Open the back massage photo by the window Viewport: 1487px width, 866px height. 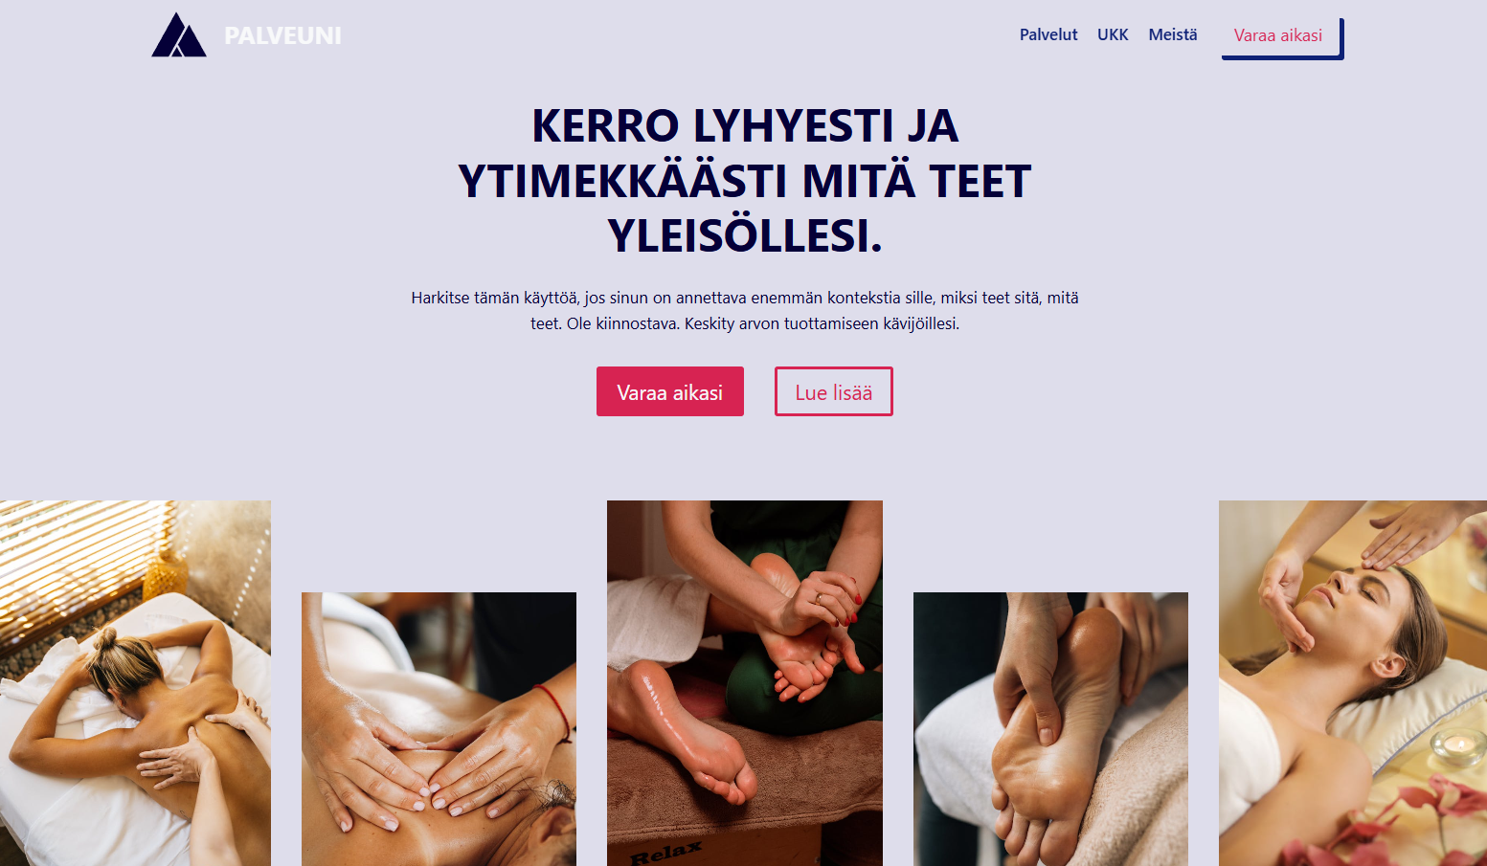(135, 683)
